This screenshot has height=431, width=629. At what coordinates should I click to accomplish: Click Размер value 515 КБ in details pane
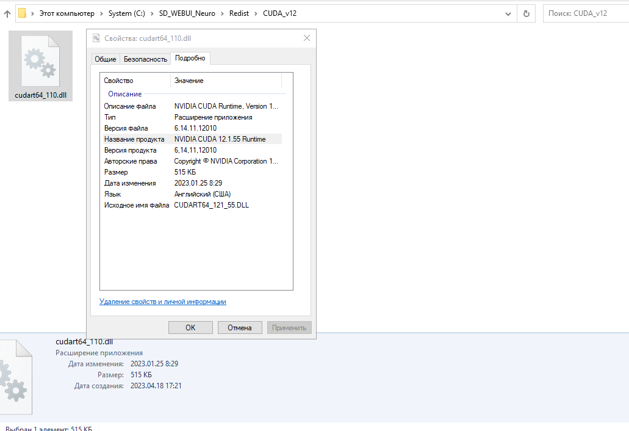[x=141, y=375]
